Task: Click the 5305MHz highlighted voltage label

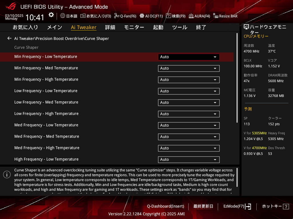Action: click(259, 133)
